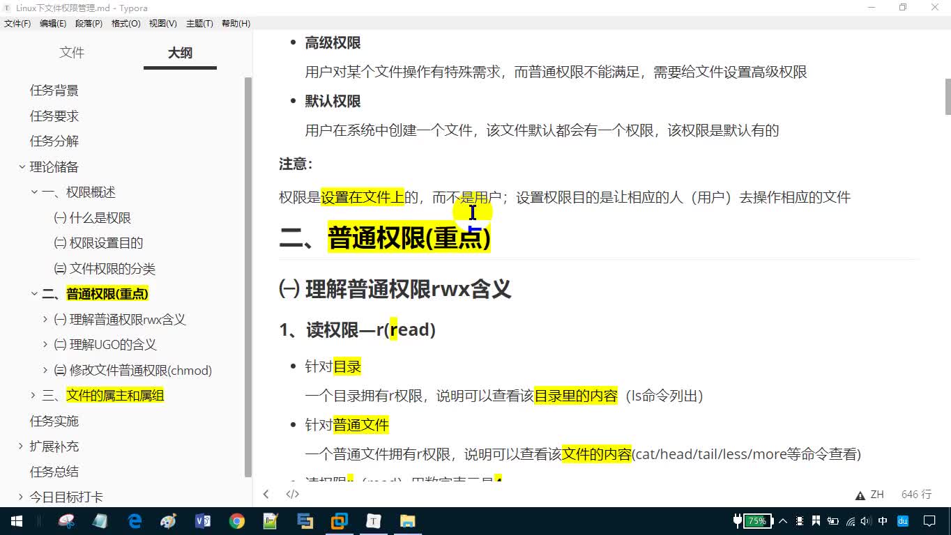Jump to 任务要求 in the outline
The height and width of the screenshot is (535, 951).
(54, 116)
